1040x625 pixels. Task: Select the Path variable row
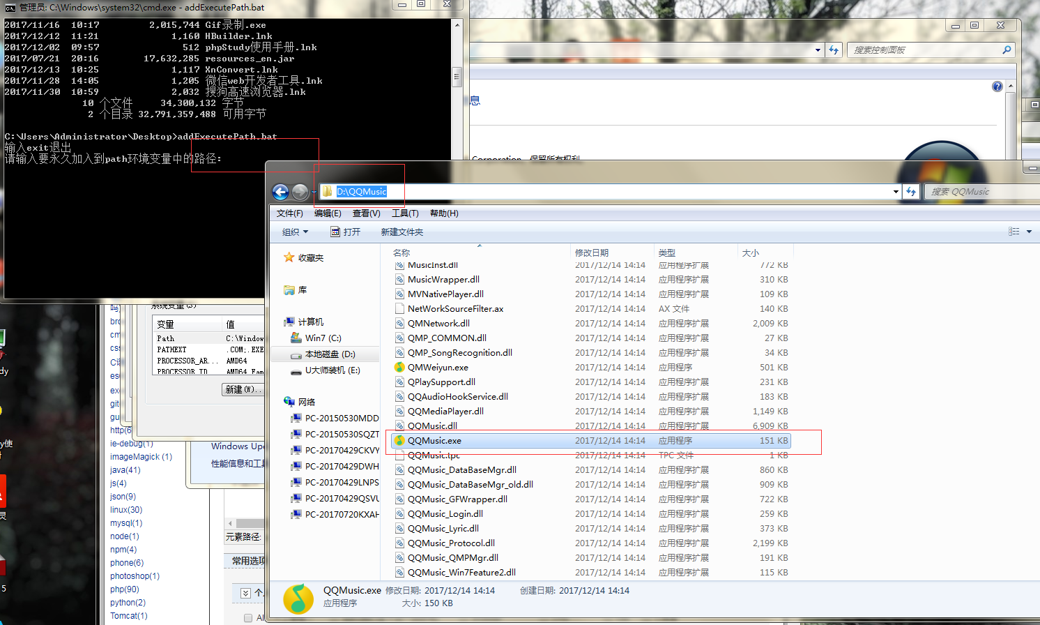[208, 338]
